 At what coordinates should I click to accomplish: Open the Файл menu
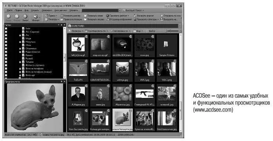pos(10,11)
